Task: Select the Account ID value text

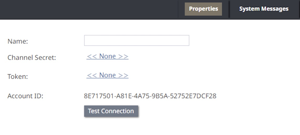Action: click(x=150, y=96)
